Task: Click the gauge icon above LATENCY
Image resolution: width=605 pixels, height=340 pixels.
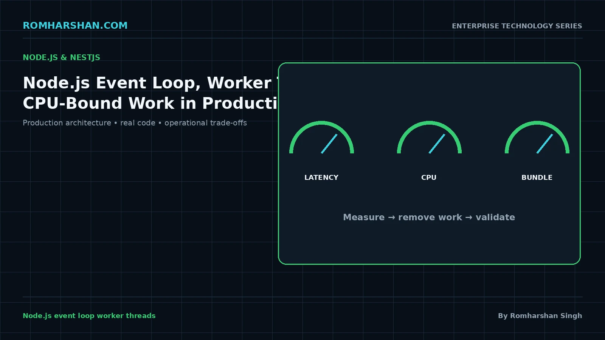Action: (321, 137)
